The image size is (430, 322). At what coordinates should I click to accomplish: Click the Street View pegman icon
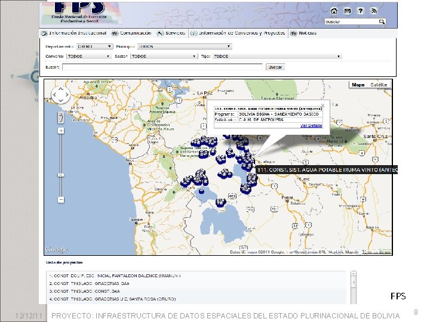60,118
